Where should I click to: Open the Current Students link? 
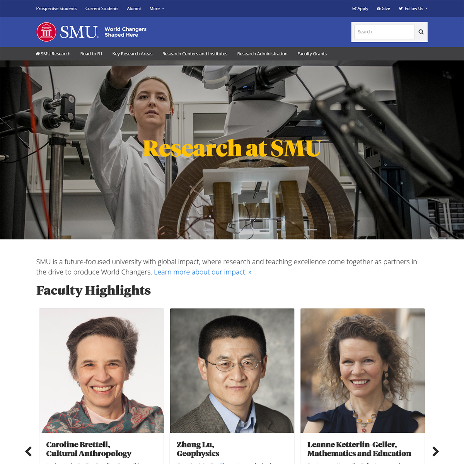102,9
